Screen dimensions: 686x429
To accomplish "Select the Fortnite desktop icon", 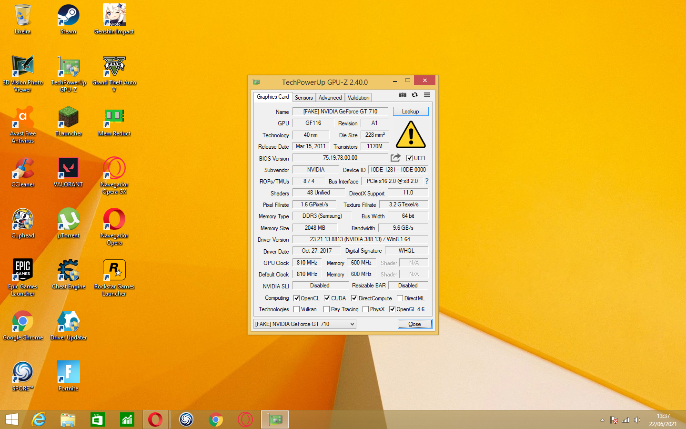I will coord(69,377).
